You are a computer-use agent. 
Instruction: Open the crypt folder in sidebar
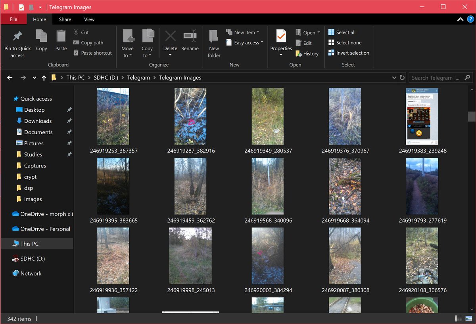30,177
